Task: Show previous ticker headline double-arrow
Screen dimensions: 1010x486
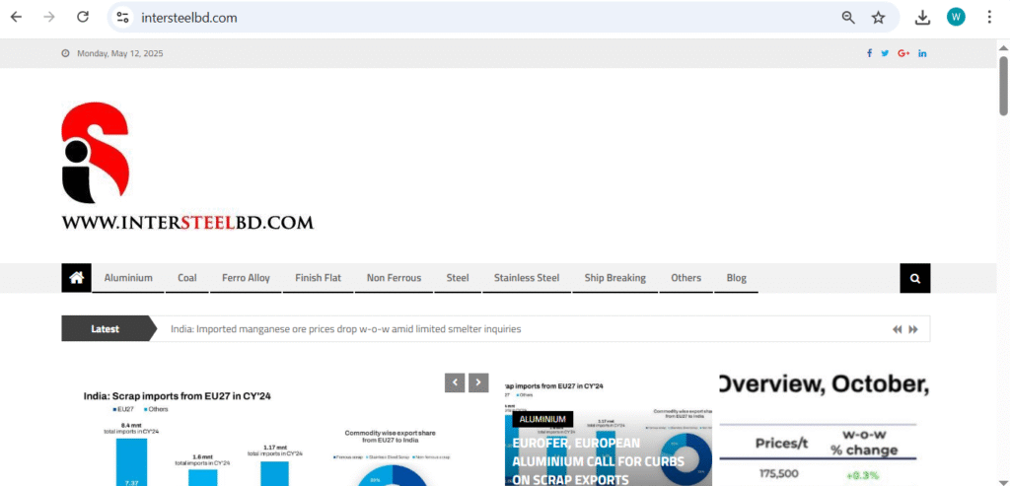Action: [898, 329]
